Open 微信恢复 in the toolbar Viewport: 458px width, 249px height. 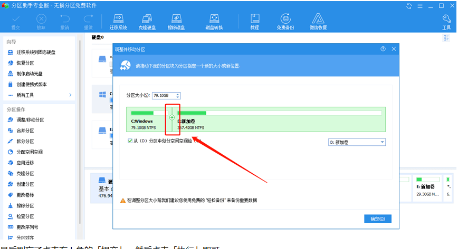click(318, 21)
